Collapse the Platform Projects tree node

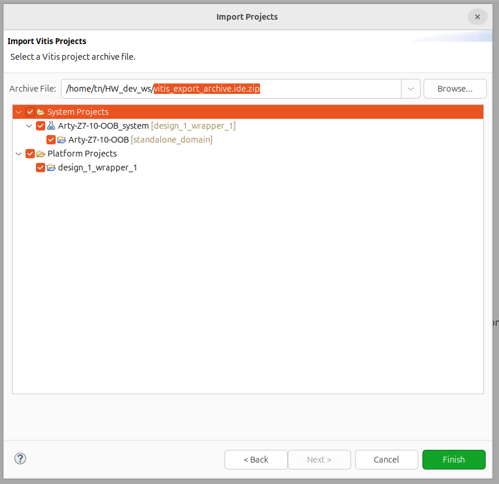(x=19, y=154)
